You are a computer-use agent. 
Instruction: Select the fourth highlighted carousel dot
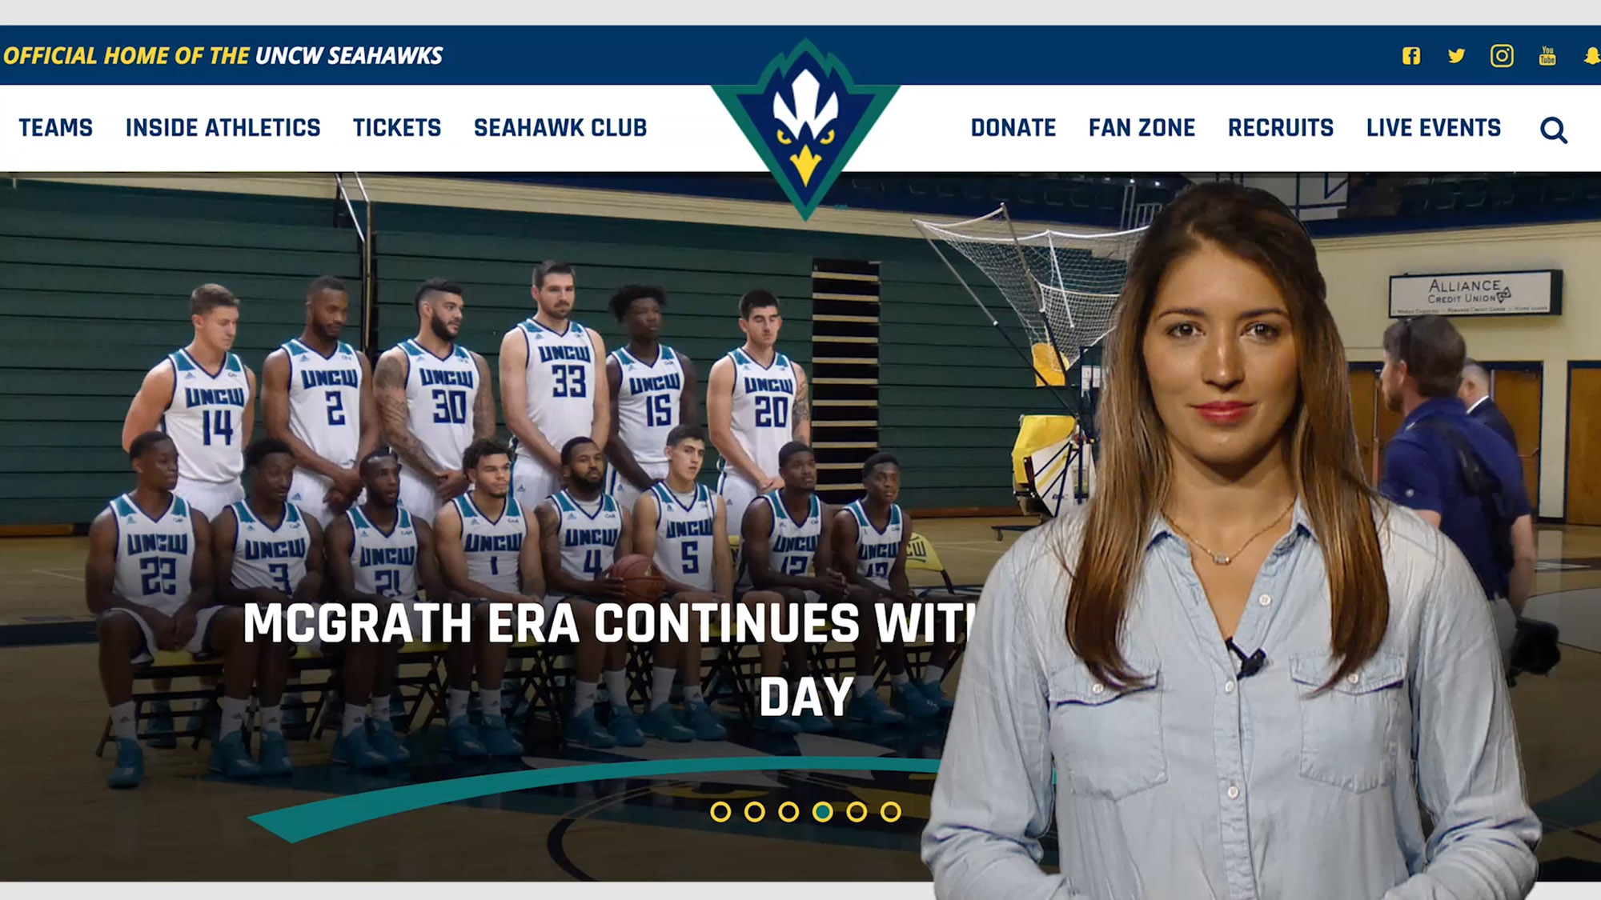click(x=823, y=812)
